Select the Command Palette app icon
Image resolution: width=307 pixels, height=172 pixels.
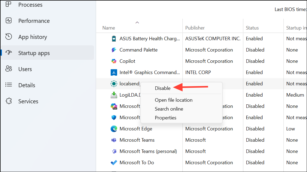114,50
